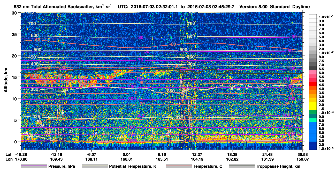Click the longitude value '161.39'

tap(268, 159)
